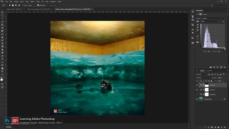Click the Feather value field

[32, 5]
